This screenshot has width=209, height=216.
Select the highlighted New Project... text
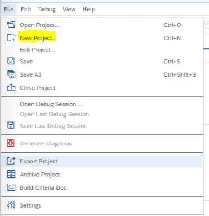pos(38,38)
